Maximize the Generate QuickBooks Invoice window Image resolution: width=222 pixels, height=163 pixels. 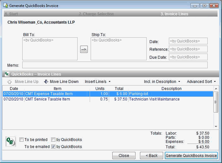coord(204,6)
